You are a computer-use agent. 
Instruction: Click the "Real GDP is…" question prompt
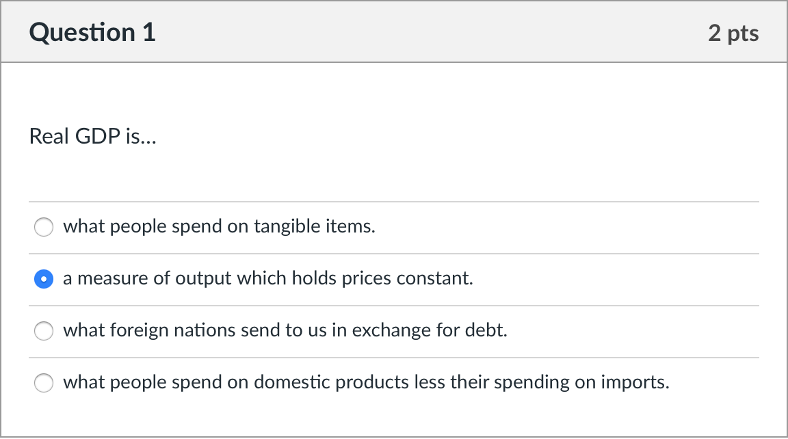pyautogui.click(x=92, y=137)
